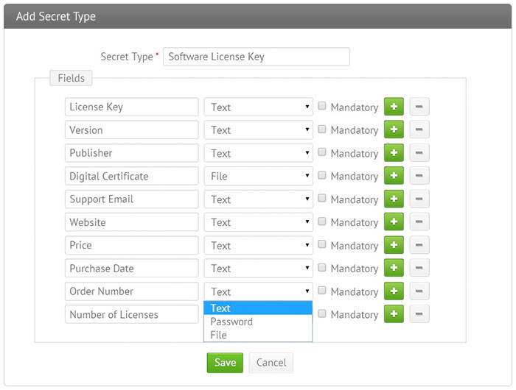Viewport: 516px width, 390px height.
Task: Open the Website field type dropdown
Action: 258,222
